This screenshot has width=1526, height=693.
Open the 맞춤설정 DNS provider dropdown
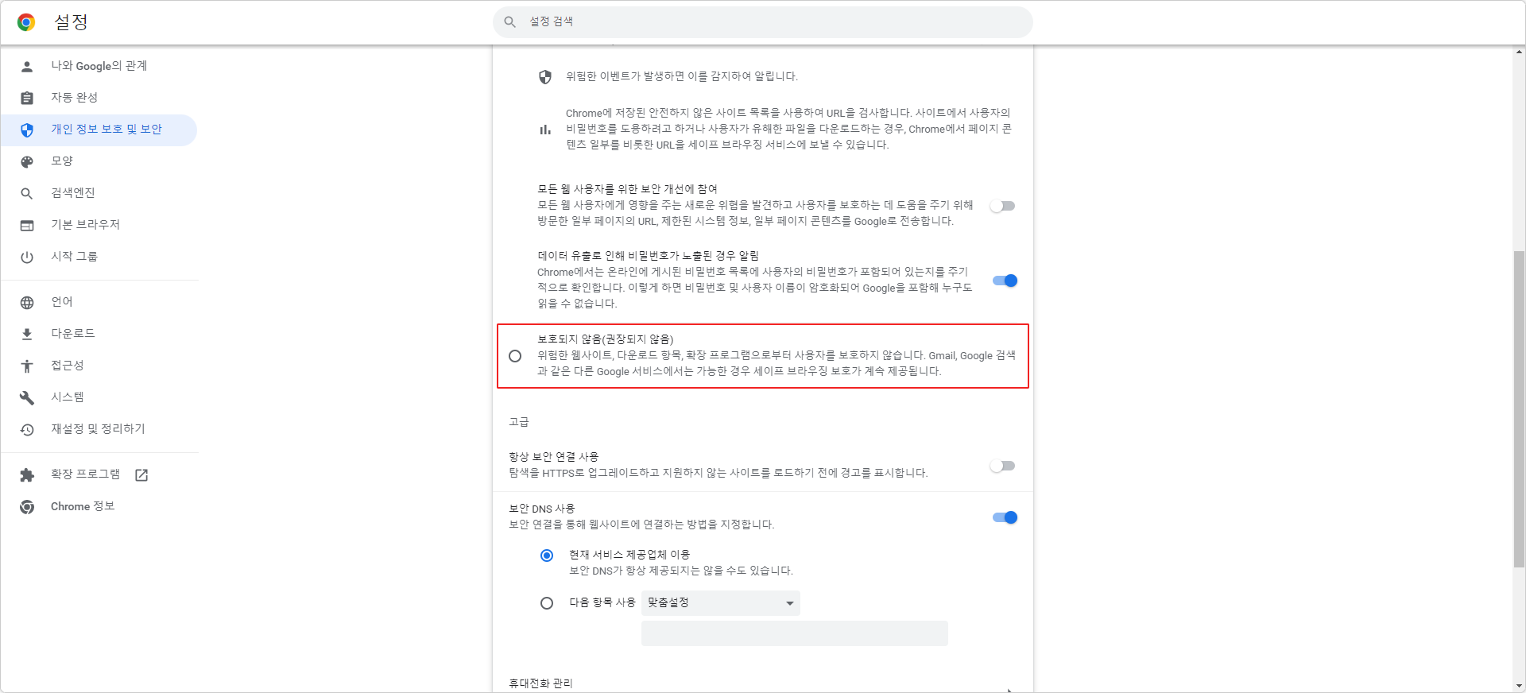pos(721,603)
